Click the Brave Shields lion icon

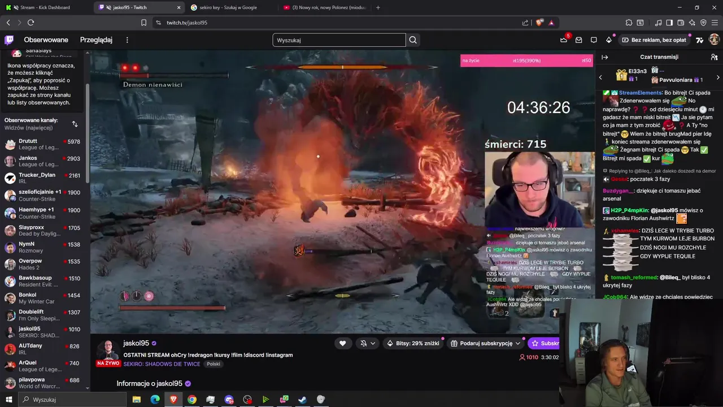tap(539, 23)
